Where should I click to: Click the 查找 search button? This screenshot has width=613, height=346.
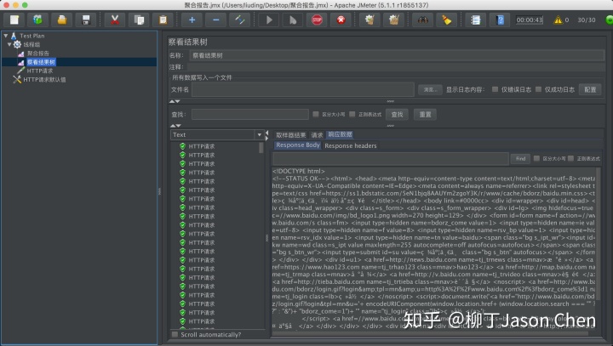[x=397, y=115]
